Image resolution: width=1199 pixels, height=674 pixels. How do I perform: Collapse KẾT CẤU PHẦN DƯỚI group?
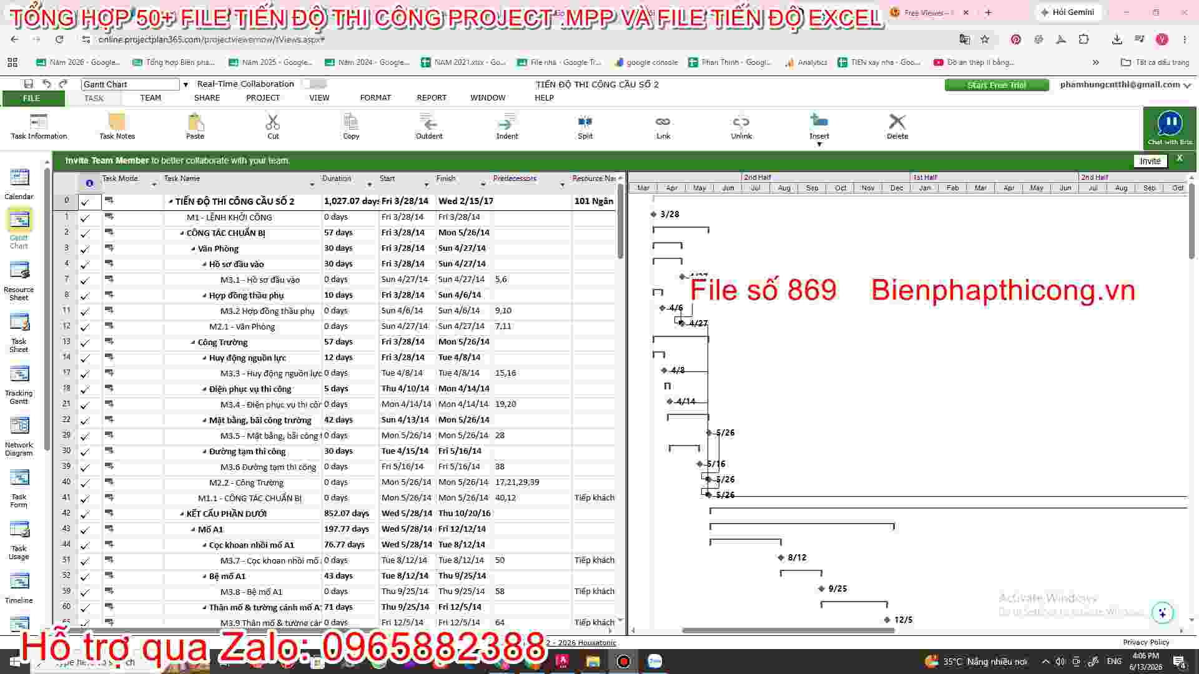(x=182, y=514)
